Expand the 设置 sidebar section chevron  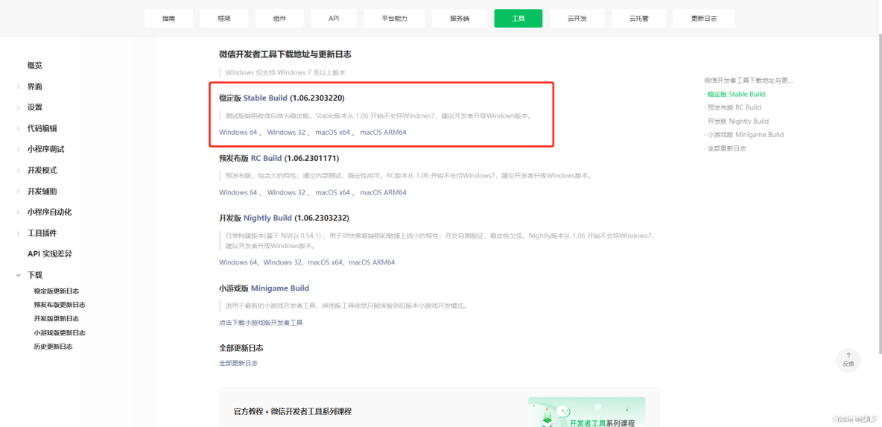pos(19,107)
